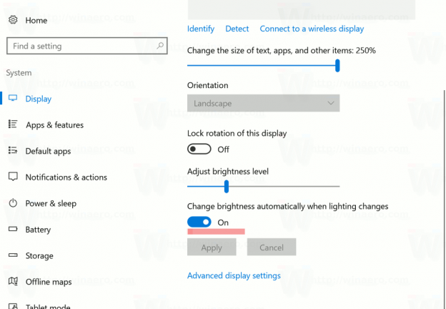Click the Identify link

click(x=201, y=29)
